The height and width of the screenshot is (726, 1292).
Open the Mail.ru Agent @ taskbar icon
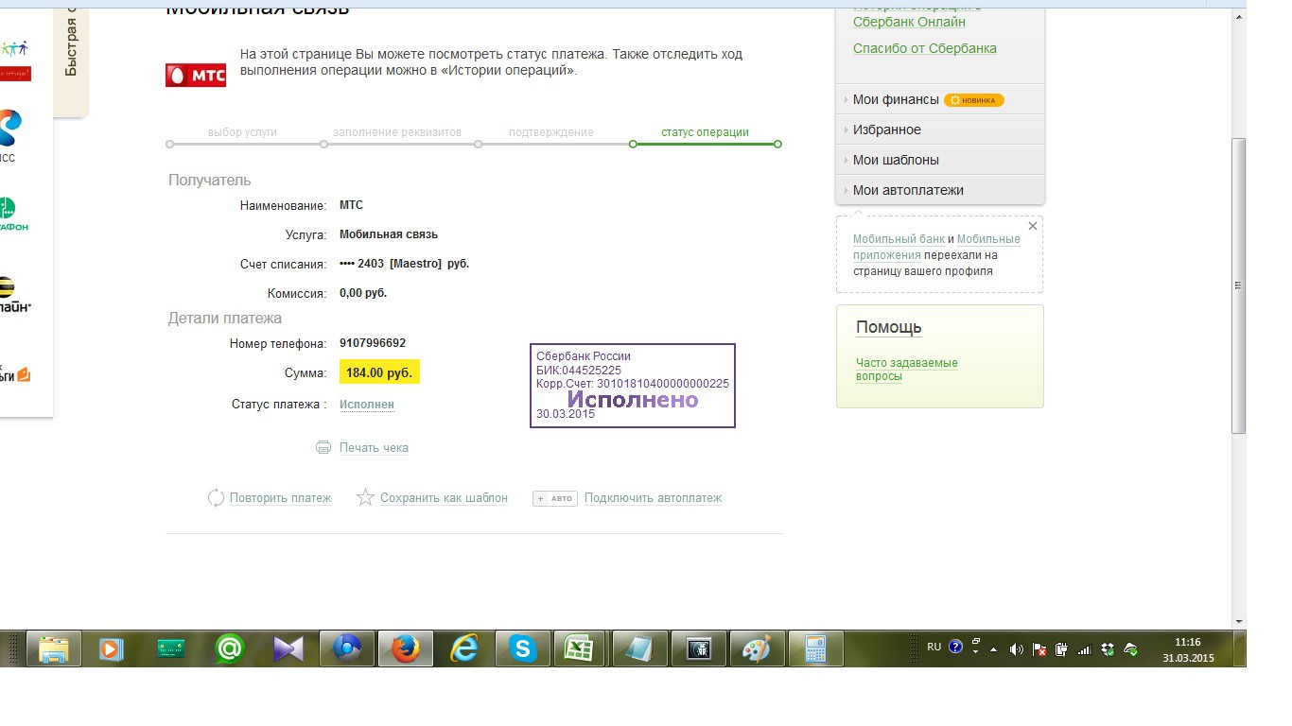coord(229,648)
